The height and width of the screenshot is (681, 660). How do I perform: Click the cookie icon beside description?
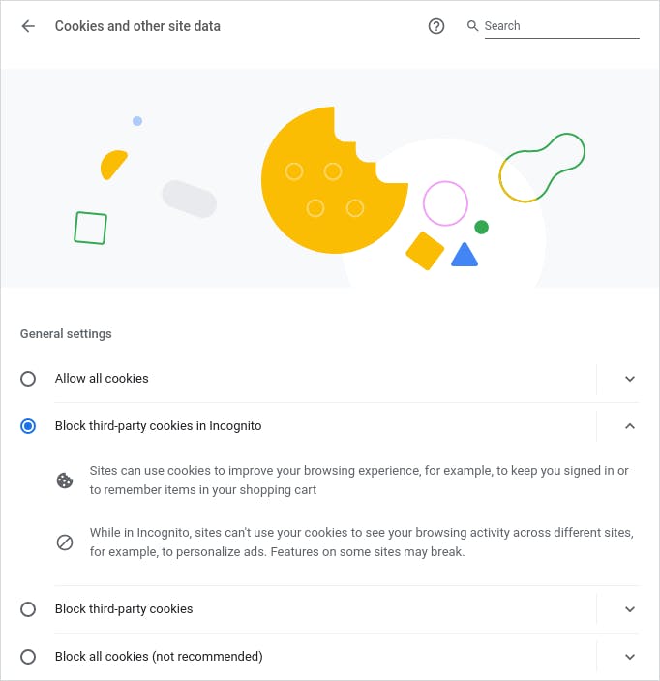[x=65, y=480]
